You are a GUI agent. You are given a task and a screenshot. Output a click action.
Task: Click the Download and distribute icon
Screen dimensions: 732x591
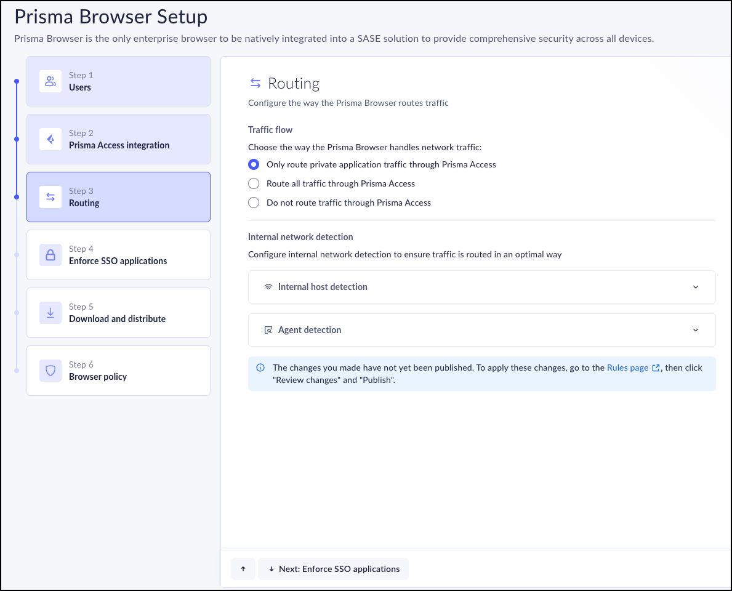pyautogui.click(x=50, y=313)
